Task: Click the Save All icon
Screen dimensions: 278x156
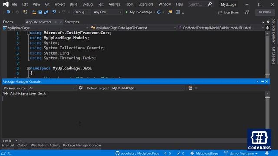Action: click(x=46, y=12)
